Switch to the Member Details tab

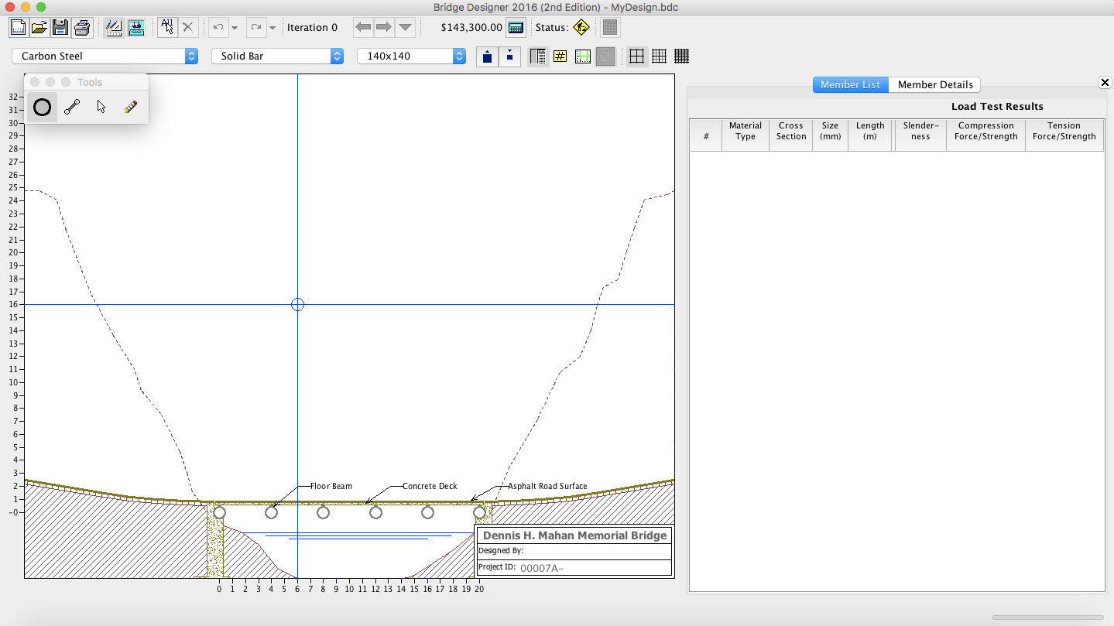(x=934, y=85)
